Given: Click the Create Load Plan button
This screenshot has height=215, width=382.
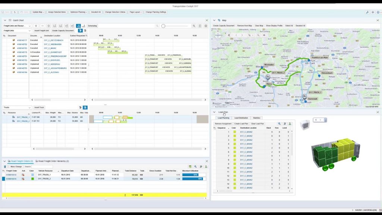Looking at the screenshot, I should pyautogui.click(x=241, y=124).
